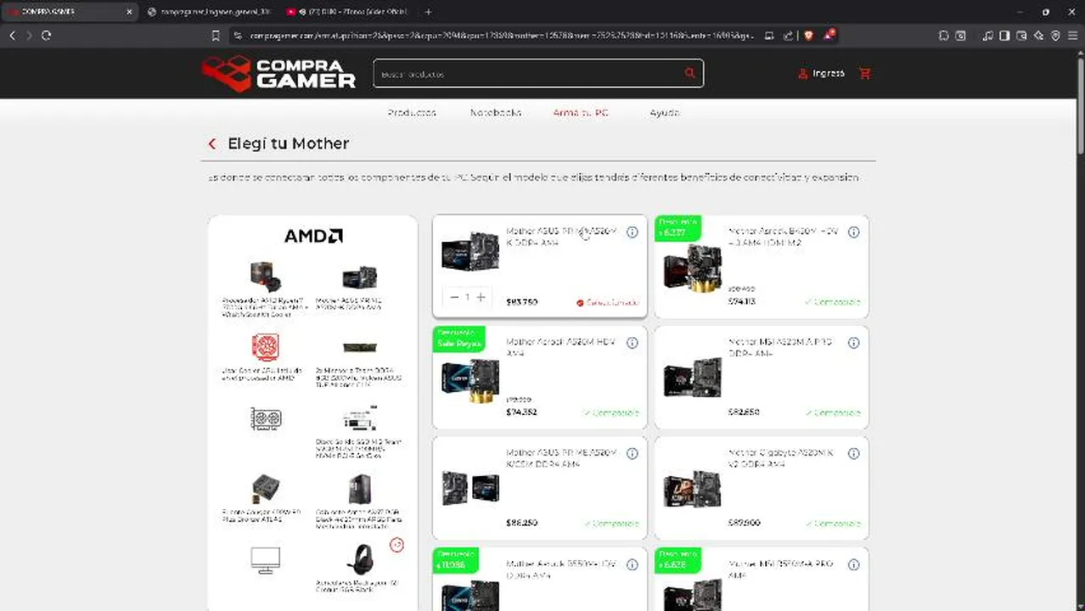Select the MSI $82.650 motherboard thumbnail
Viewport: 1085px width, 611px height.
(x=693, y=378)
